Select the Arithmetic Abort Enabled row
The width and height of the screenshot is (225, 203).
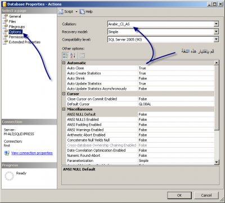coord(140,135)
